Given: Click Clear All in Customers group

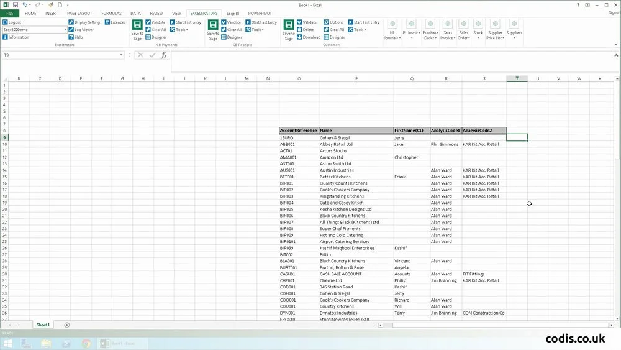Looking at the screenshot, I should (334, 30).
